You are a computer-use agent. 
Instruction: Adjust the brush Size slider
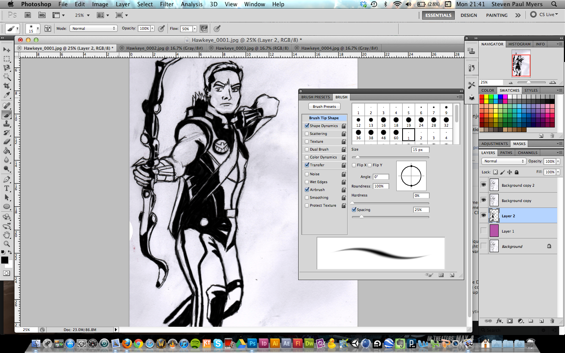357,157
